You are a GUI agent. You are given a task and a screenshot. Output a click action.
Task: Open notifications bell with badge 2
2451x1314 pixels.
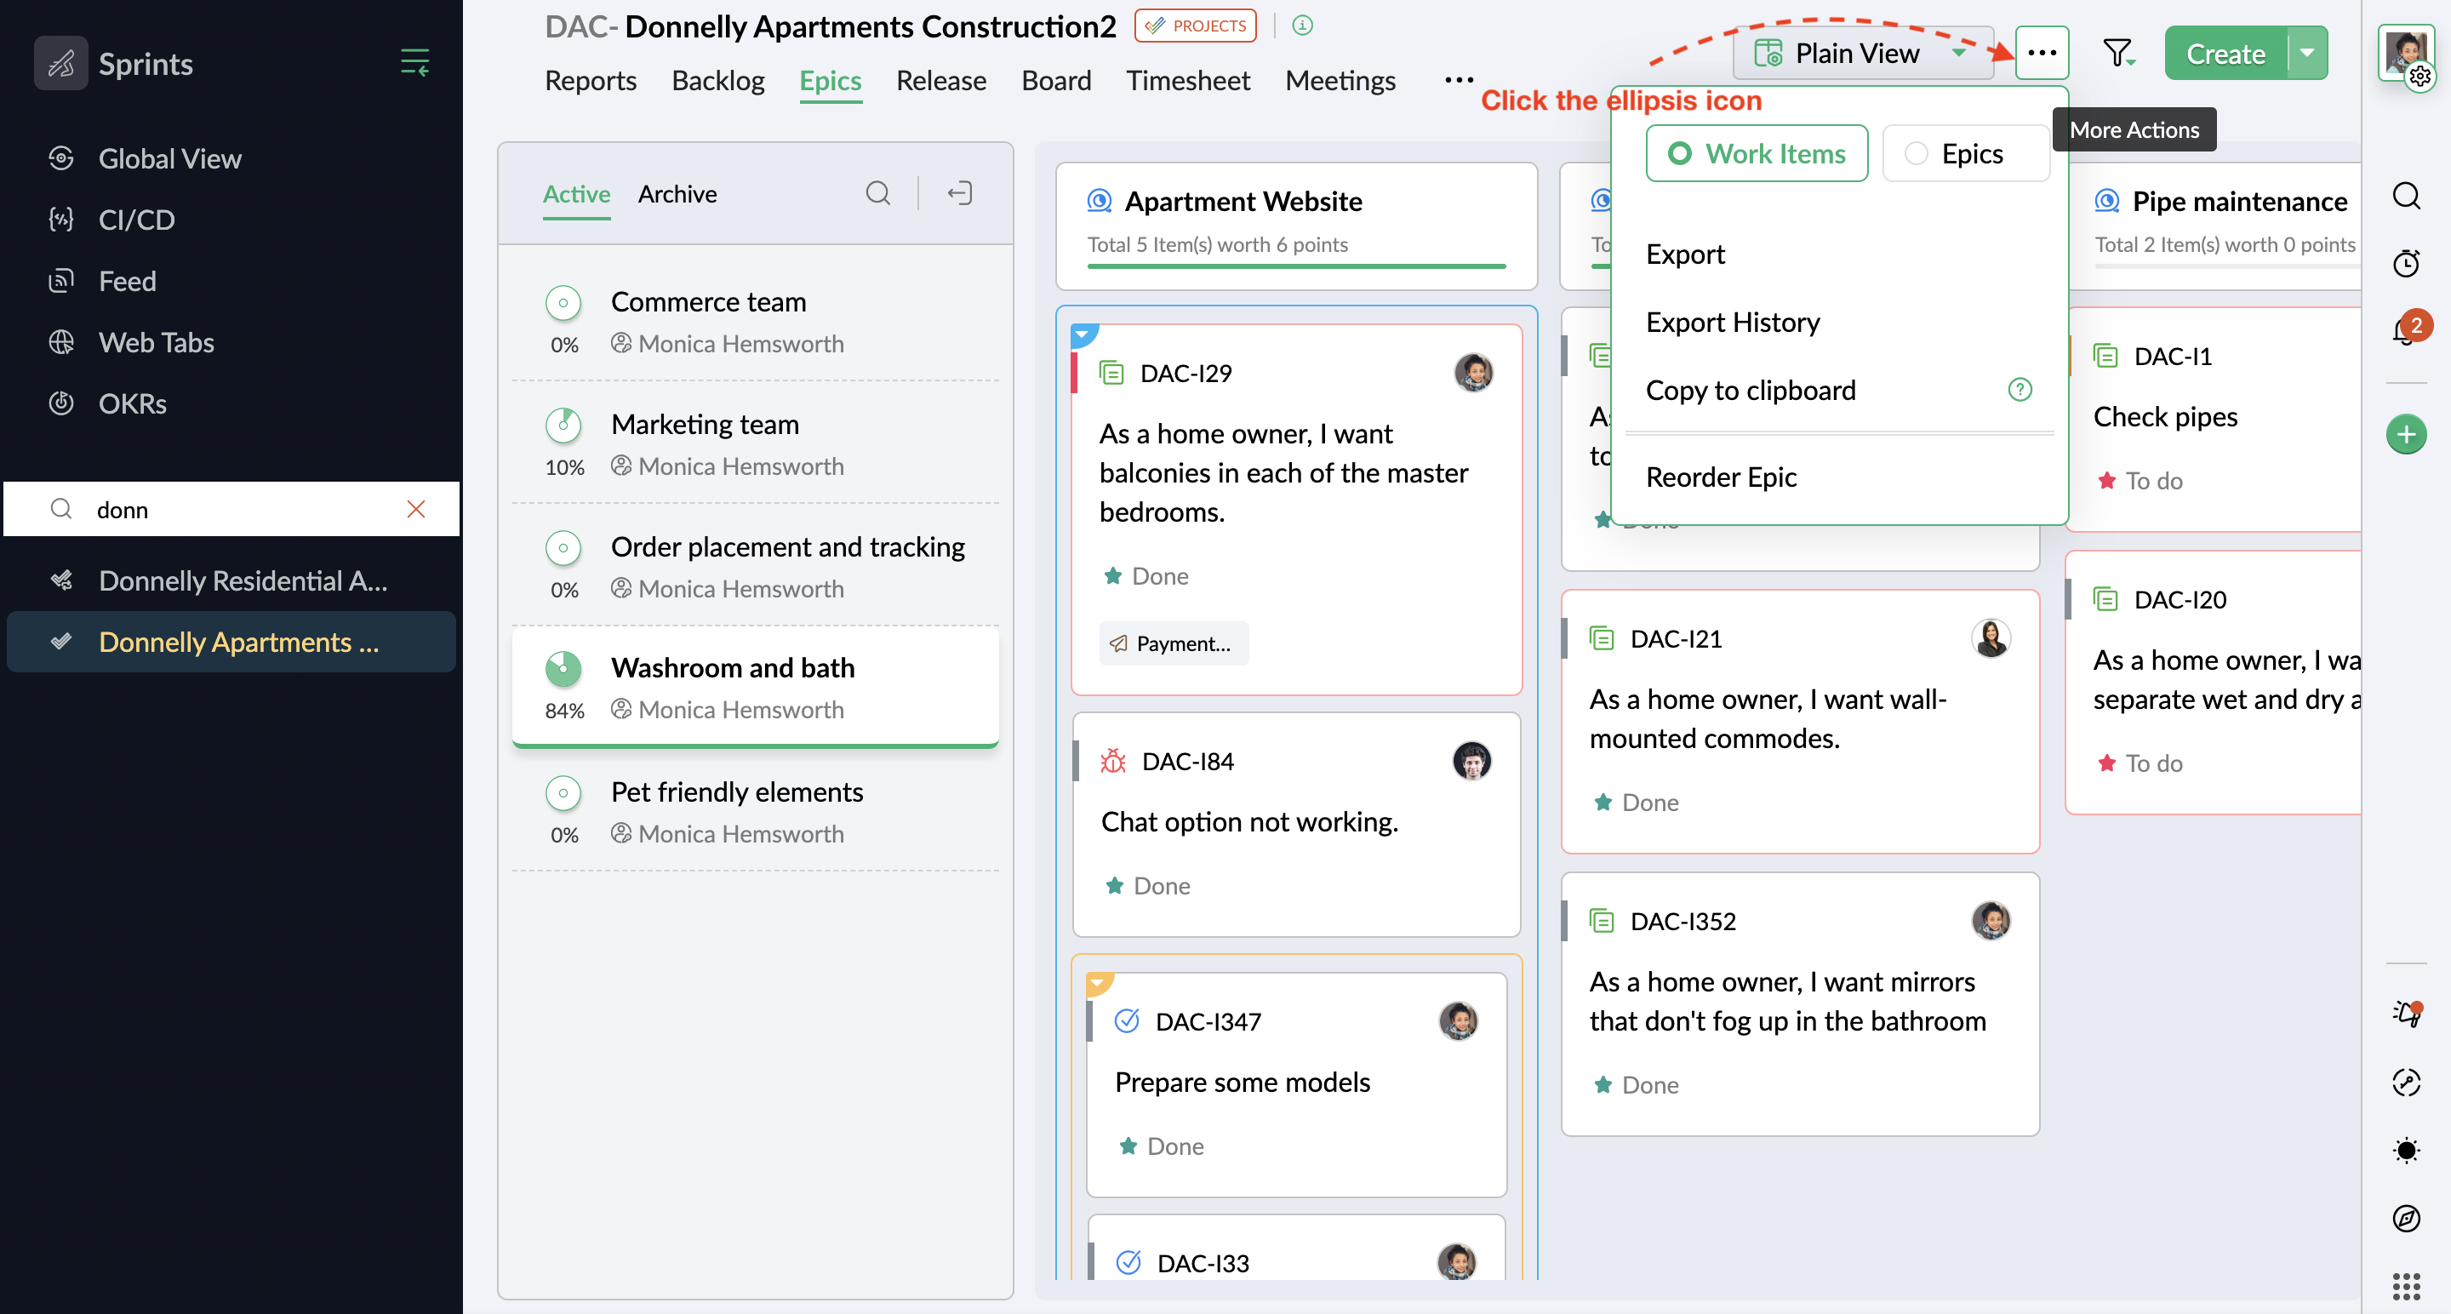(2405, 331)
